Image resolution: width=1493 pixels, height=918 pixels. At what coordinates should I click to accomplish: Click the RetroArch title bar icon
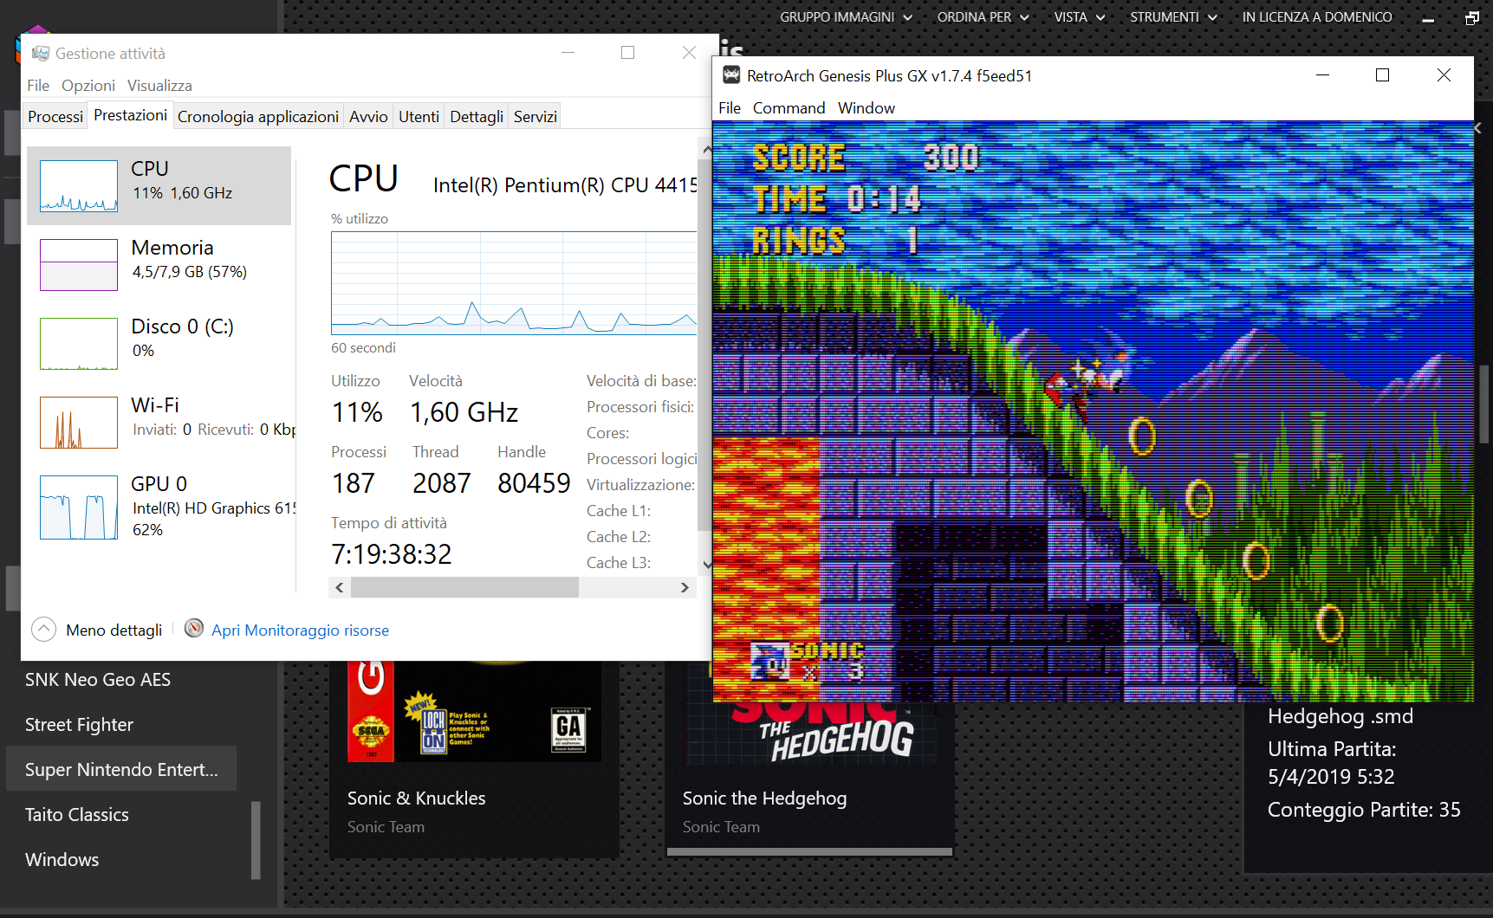[x=731, y=75]
